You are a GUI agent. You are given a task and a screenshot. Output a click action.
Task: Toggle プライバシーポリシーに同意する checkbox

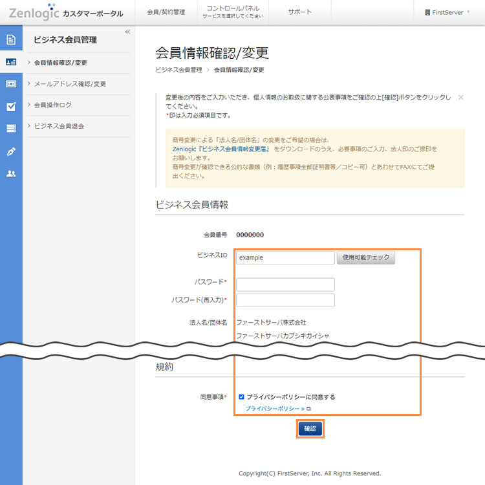click(241, 397)
